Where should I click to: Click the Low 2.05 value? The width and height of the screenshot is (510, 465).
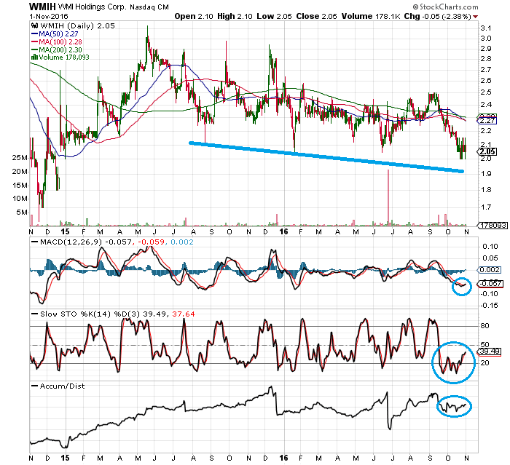pyautogui.click(x=274, y=16)
